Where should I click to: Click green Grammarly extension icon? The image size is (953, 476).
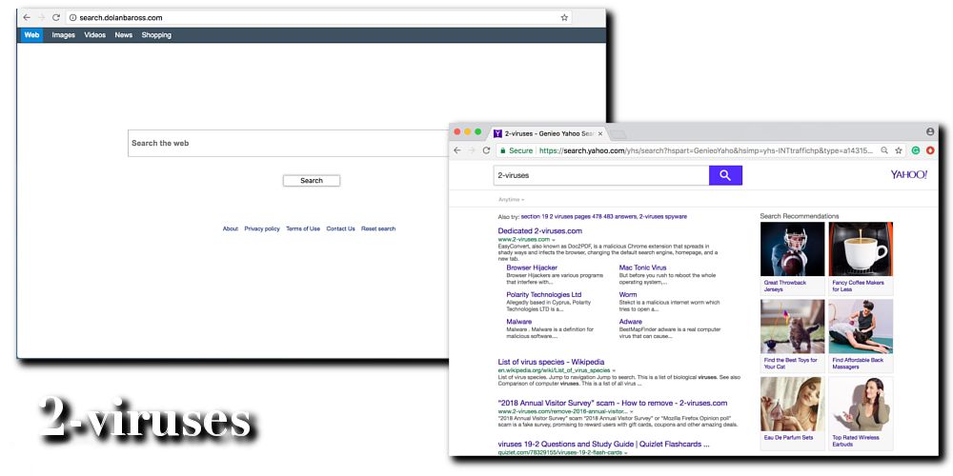coord(916,150)
